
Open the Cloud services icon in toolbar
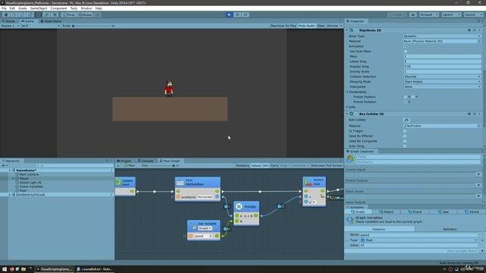[x=413, y=14]
